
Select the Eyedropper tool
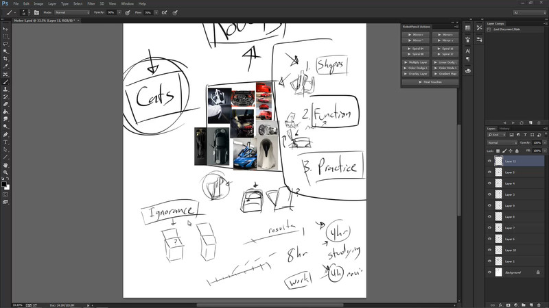pos(5,66)
